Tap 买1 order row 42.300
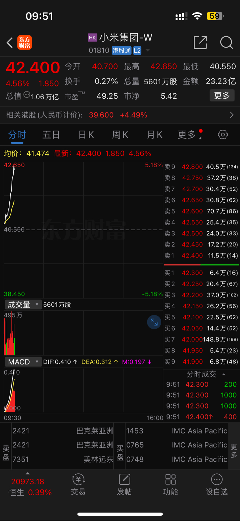This screenshot has width=240, height=521. tap(201, 273)
